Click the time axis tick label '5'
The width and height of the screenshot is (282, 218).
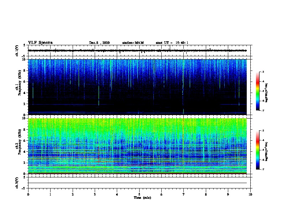(x=139, y=194)
